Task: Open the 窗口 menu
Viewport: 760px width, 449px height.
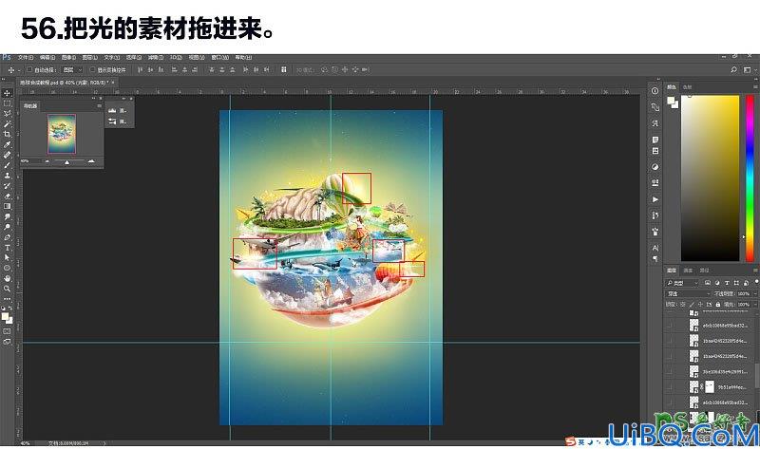Action: [219, 57]
